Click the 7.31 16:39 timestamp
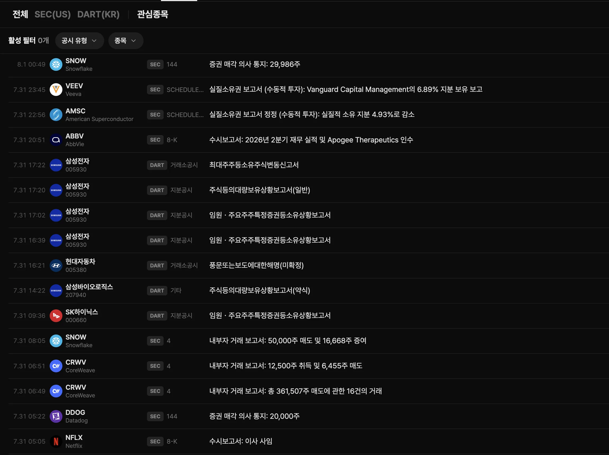The height and width of the screenshot is (455, 609). click(29, 240)
